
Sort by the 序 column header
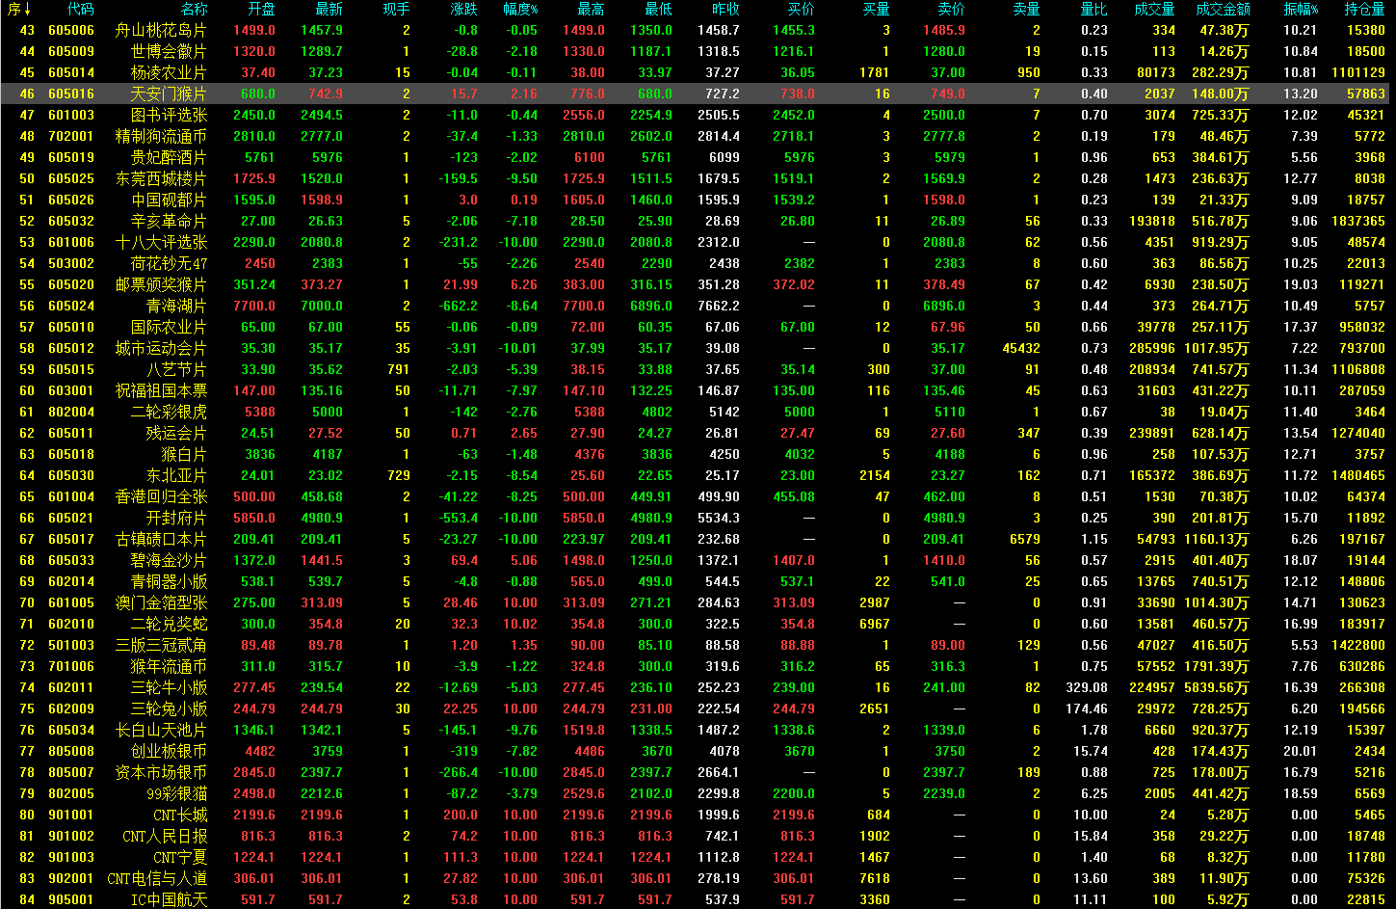(x=19, y=9)
